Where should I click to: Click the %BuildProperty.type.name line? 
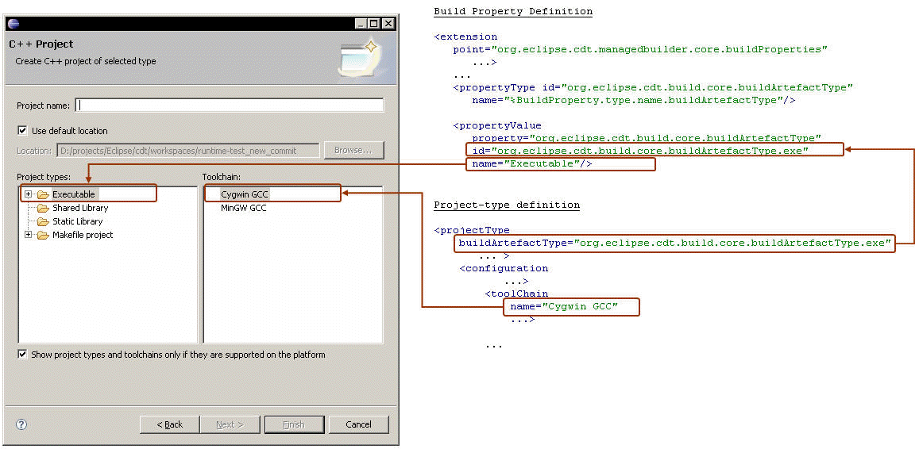click(x=634, y=100)
